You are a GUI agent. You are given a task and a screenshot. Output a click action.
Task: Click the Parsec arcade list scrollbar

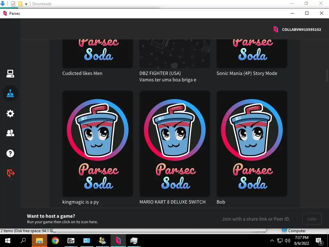coord(327,76)
